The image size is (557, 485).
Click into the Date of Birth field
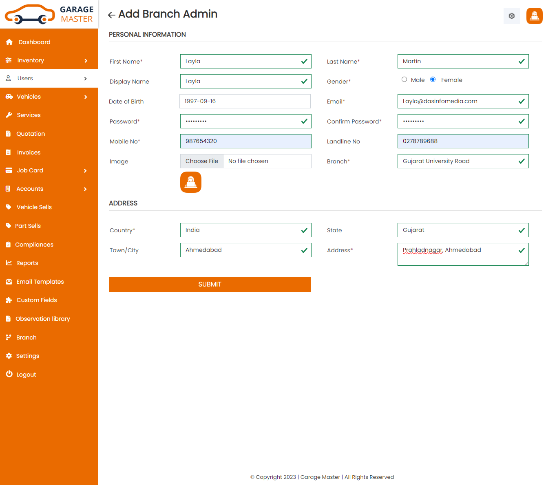click(245, 101)
